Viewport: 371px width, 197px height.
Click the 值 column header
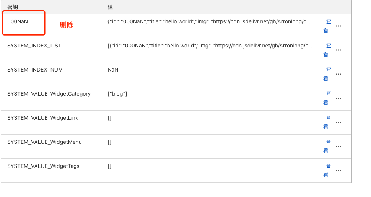111,7
